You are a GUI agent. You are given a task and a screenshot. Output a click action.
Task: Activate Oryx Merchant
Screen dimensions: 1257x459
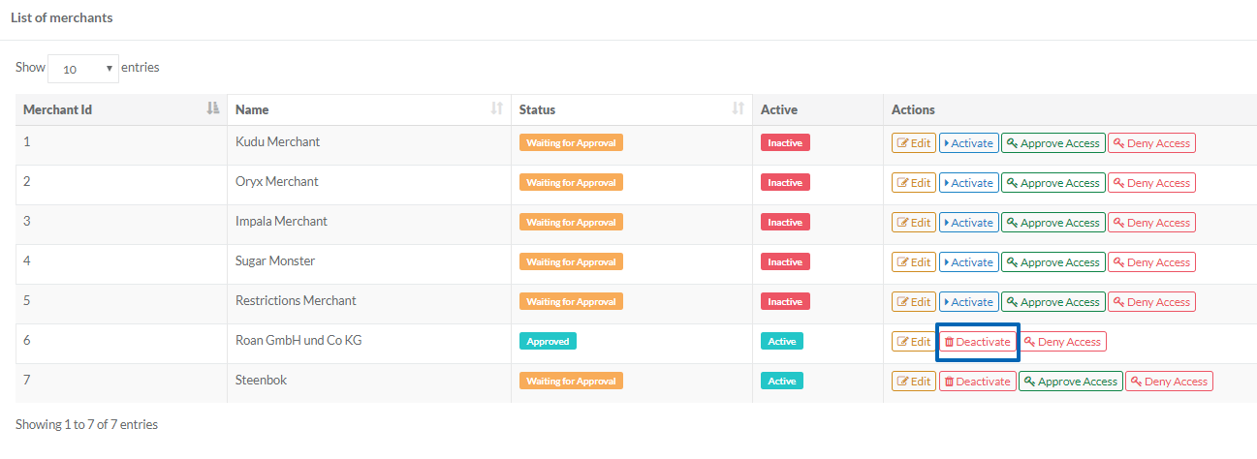968,183
